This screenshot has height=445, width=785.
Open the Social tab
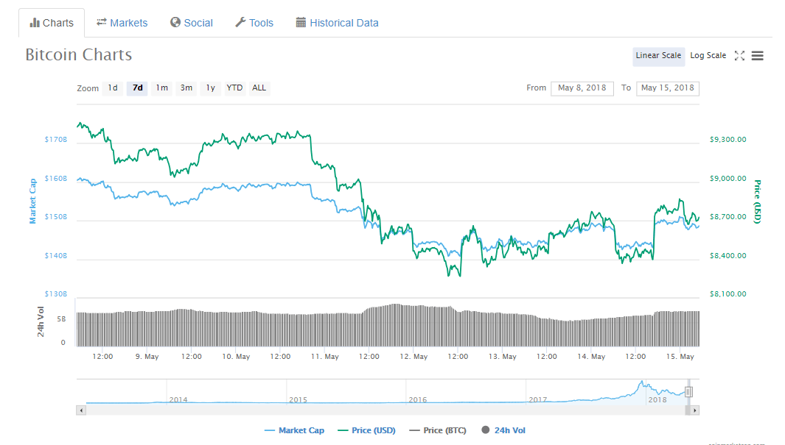point(191,23)
